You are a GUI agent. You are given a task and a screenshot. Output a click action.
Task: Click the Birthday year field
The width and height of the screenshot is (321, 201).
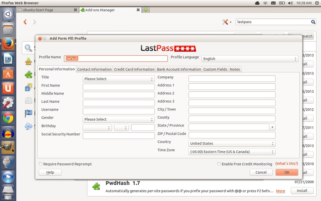point(143,128)
